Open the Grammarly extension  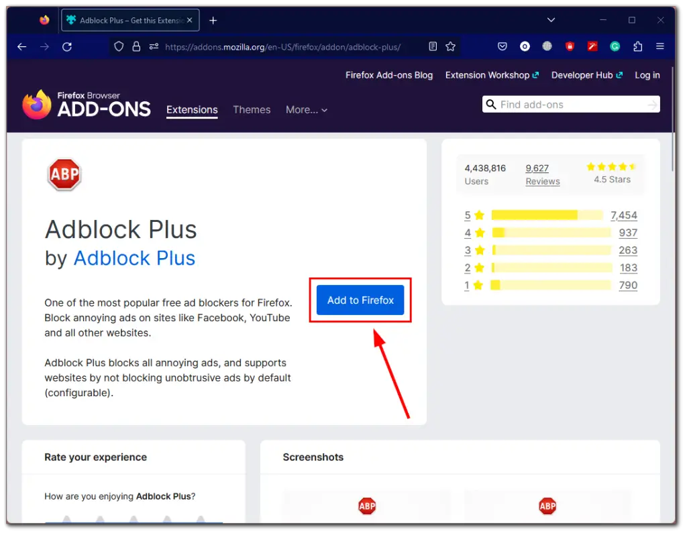click(x=615, y=46)
